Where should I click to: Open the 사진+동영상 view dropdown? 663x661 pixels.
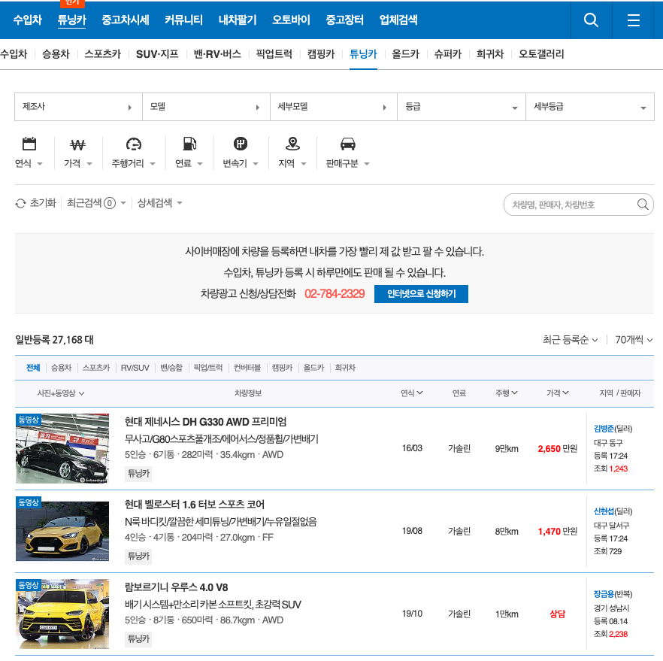pos(61,393)
